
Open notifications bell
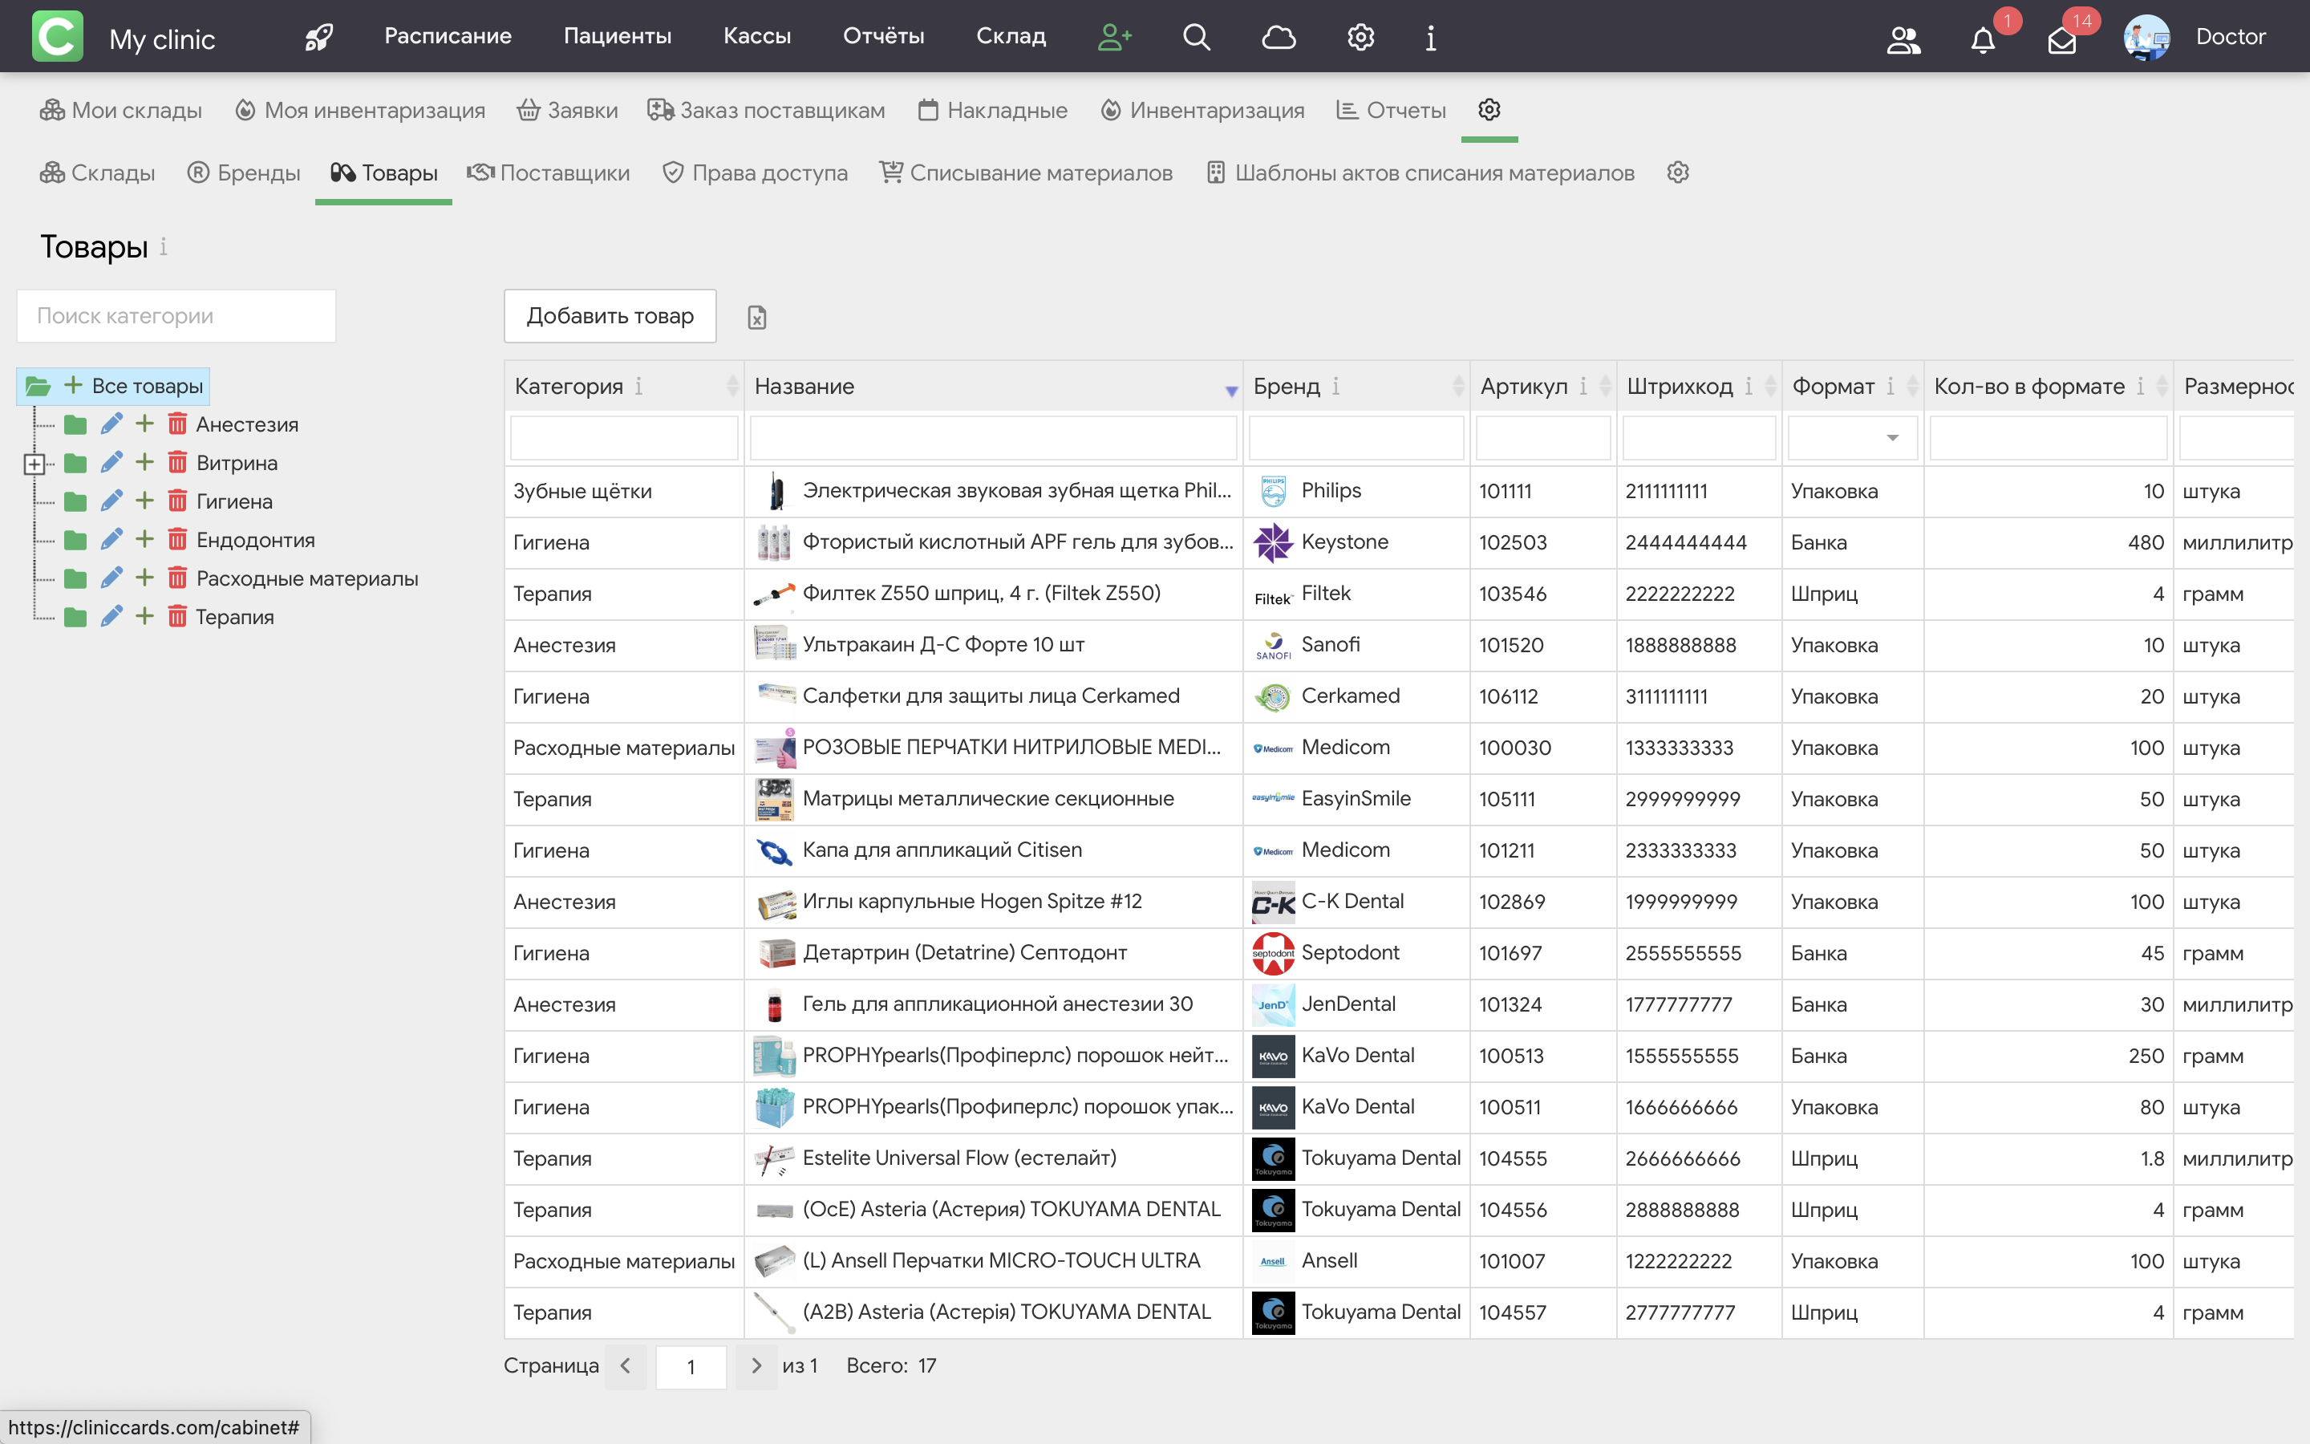1983,39
